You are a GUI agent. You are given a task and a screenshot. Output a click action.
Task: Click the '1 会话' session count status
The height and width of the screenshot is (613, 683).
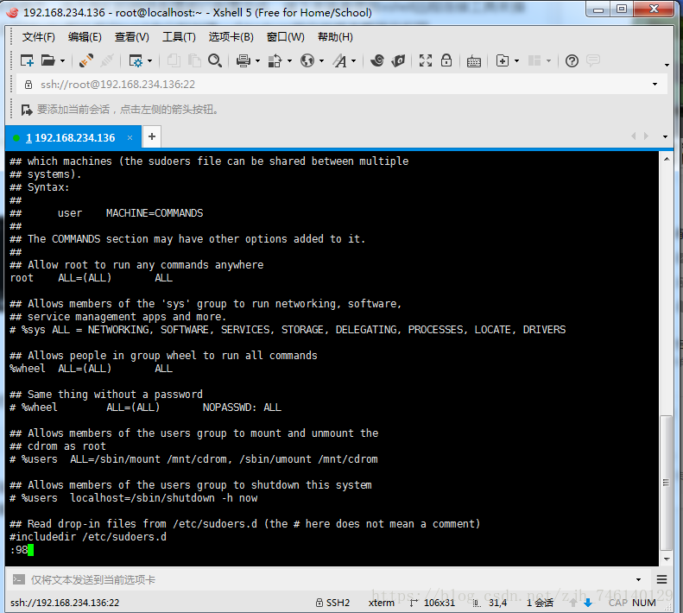pos(540,603)
